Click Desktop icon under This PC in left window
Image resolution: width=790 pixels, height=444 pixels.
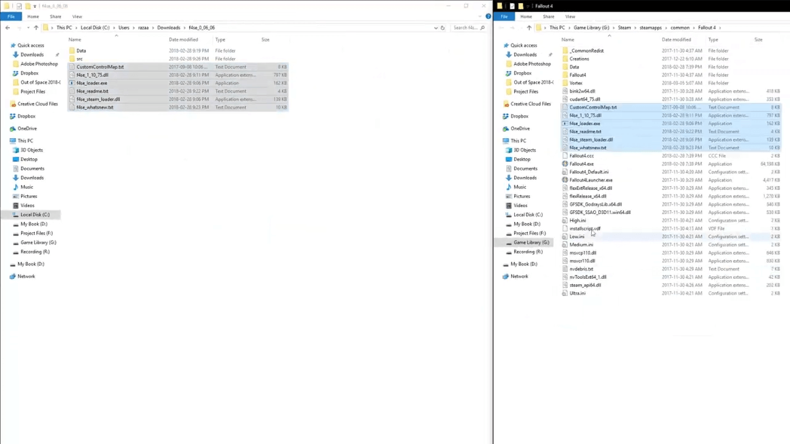click(x=15, y=159)
